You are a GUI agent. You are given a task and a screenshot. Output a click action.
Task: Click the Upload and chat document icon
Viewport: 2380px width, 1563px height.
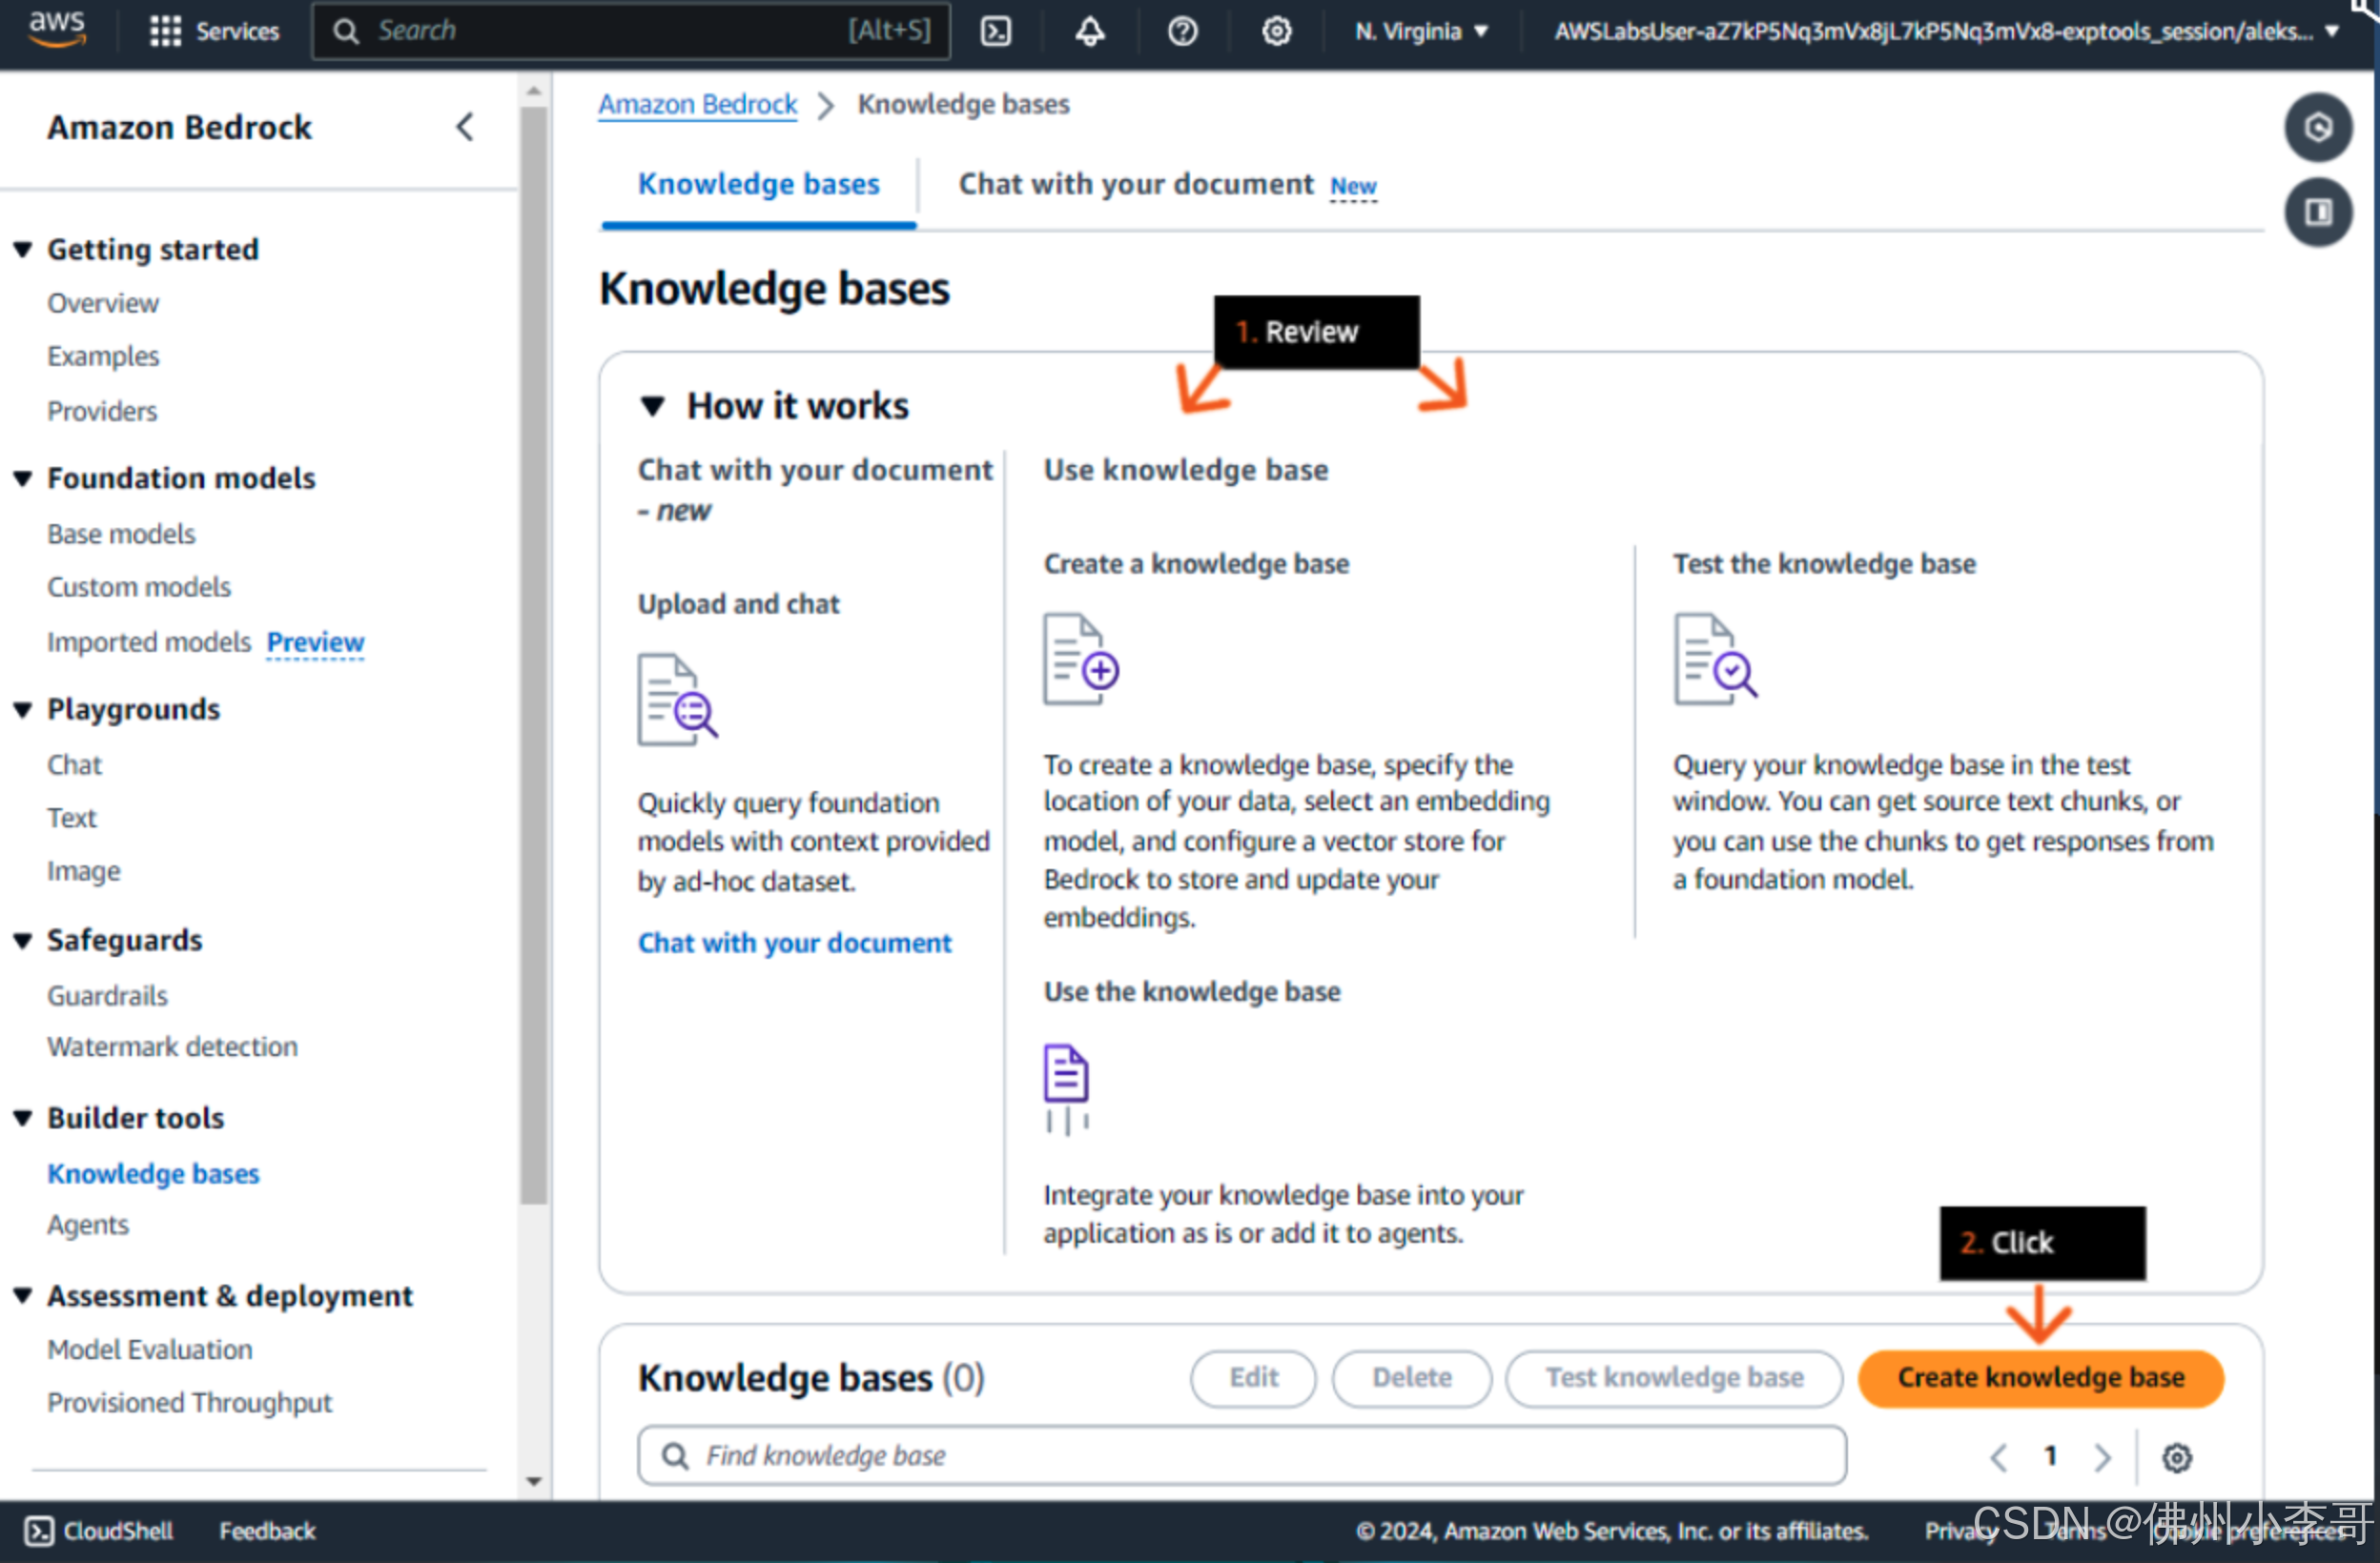point(677,700)
